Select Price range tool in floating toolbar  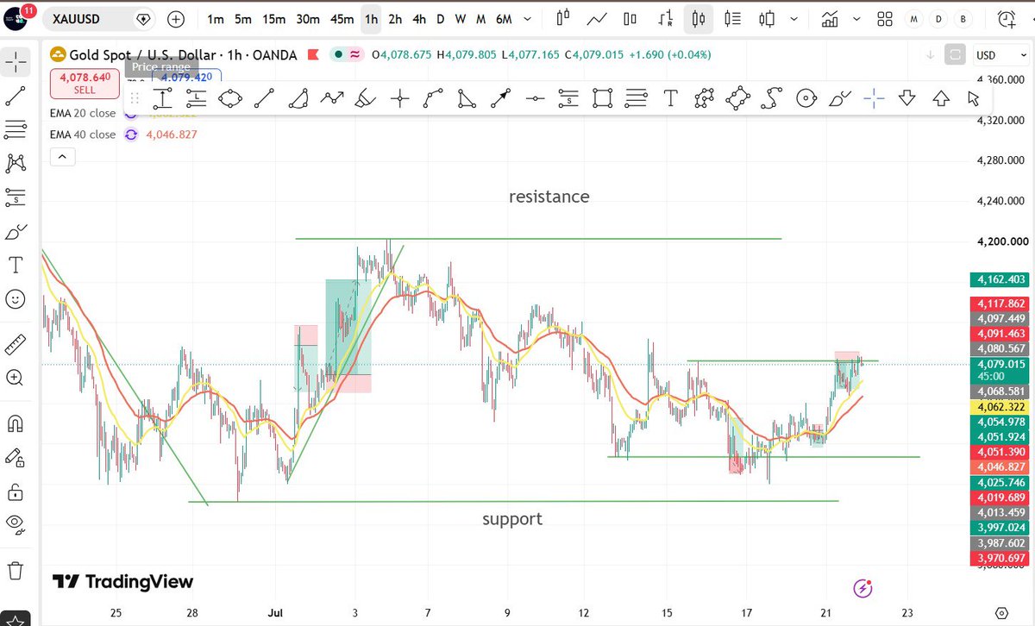[x=162, y=99]
